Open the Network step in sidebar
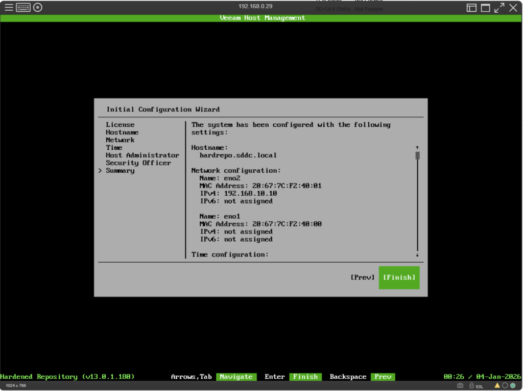The width and height of the screenshot is (523, 391). click(120, 140)
